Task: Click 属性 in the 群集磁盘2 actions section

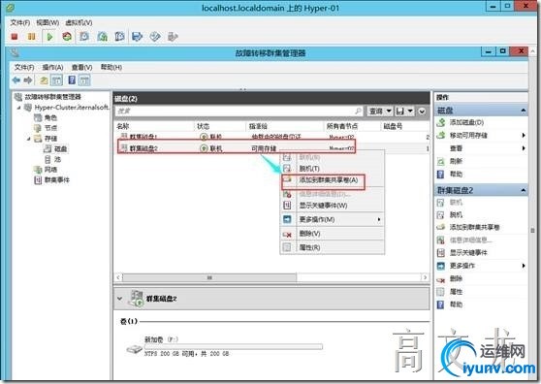Action: [x=456, y=292]
